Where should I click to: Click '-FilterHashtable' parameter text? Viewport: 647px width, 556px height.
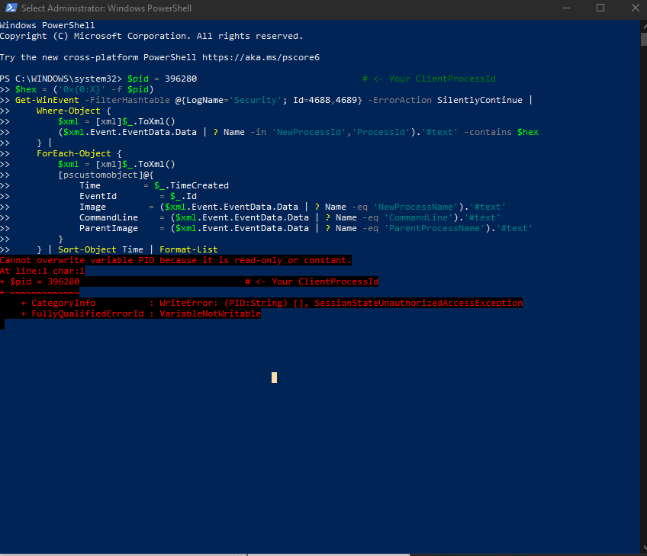(127, 100)
